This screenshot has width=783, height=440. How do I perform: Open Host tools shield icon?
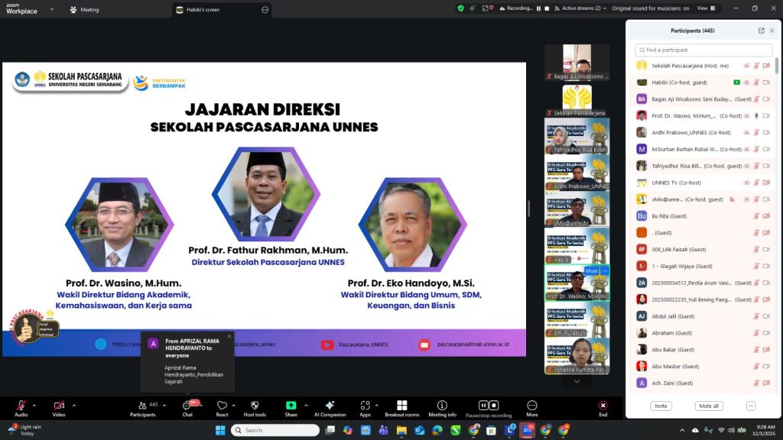(255, 406)
